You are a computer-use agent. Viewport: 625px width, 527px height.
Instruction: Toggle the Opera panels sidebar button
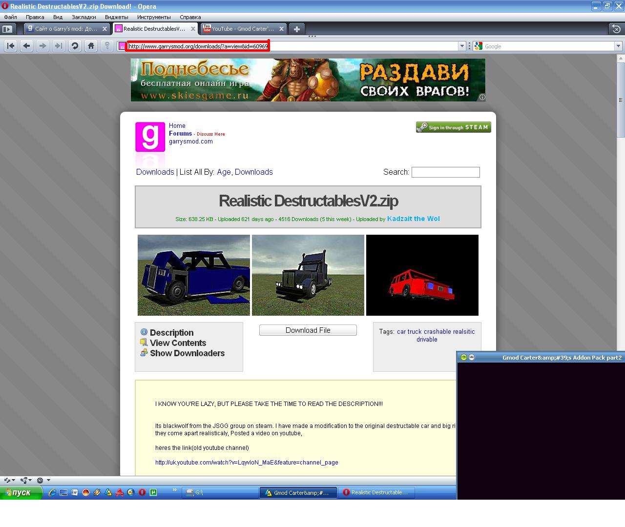pos(7,29)
